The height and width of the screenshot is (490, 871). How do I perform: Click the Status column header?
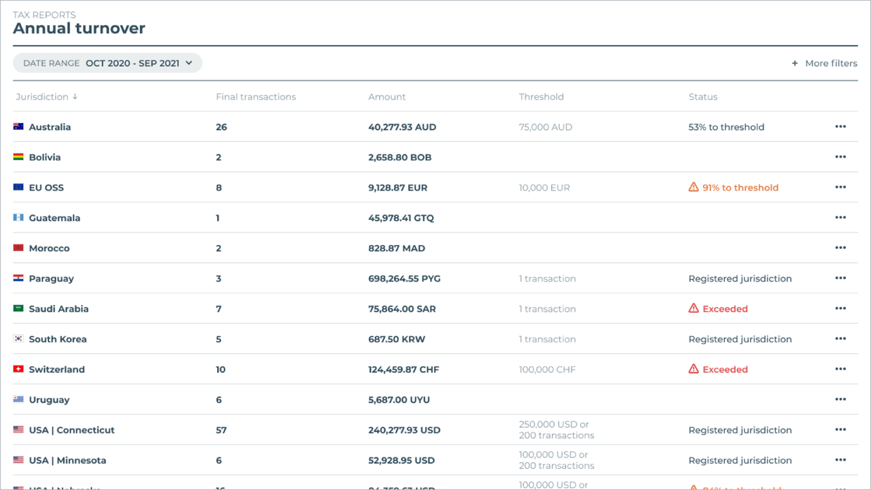(703, 97)
